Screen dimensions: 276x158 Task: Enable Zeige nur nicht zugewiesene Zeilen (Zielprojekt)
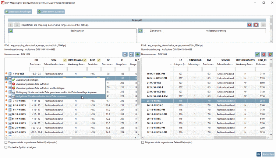pyautogui.click(x=143, y=142)
